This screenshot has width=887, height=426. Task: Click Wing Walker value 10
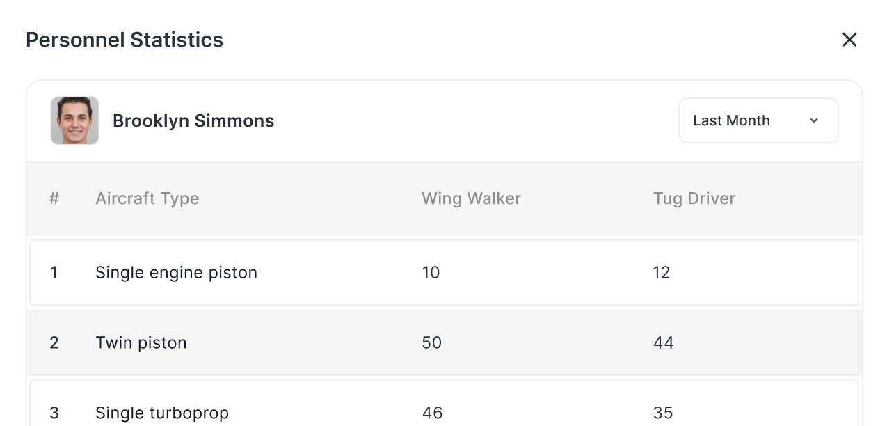[x=431, y=273]
